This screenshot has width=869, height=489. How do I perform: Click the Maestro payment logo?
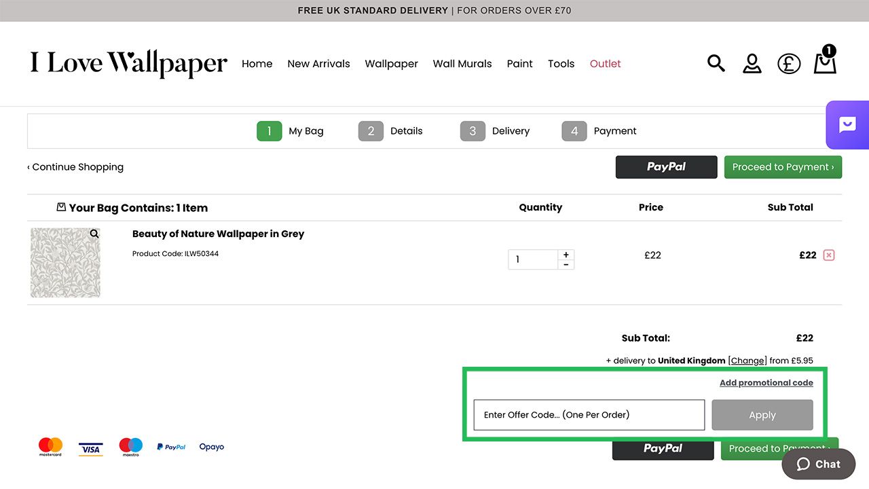[x=131, y=447]
